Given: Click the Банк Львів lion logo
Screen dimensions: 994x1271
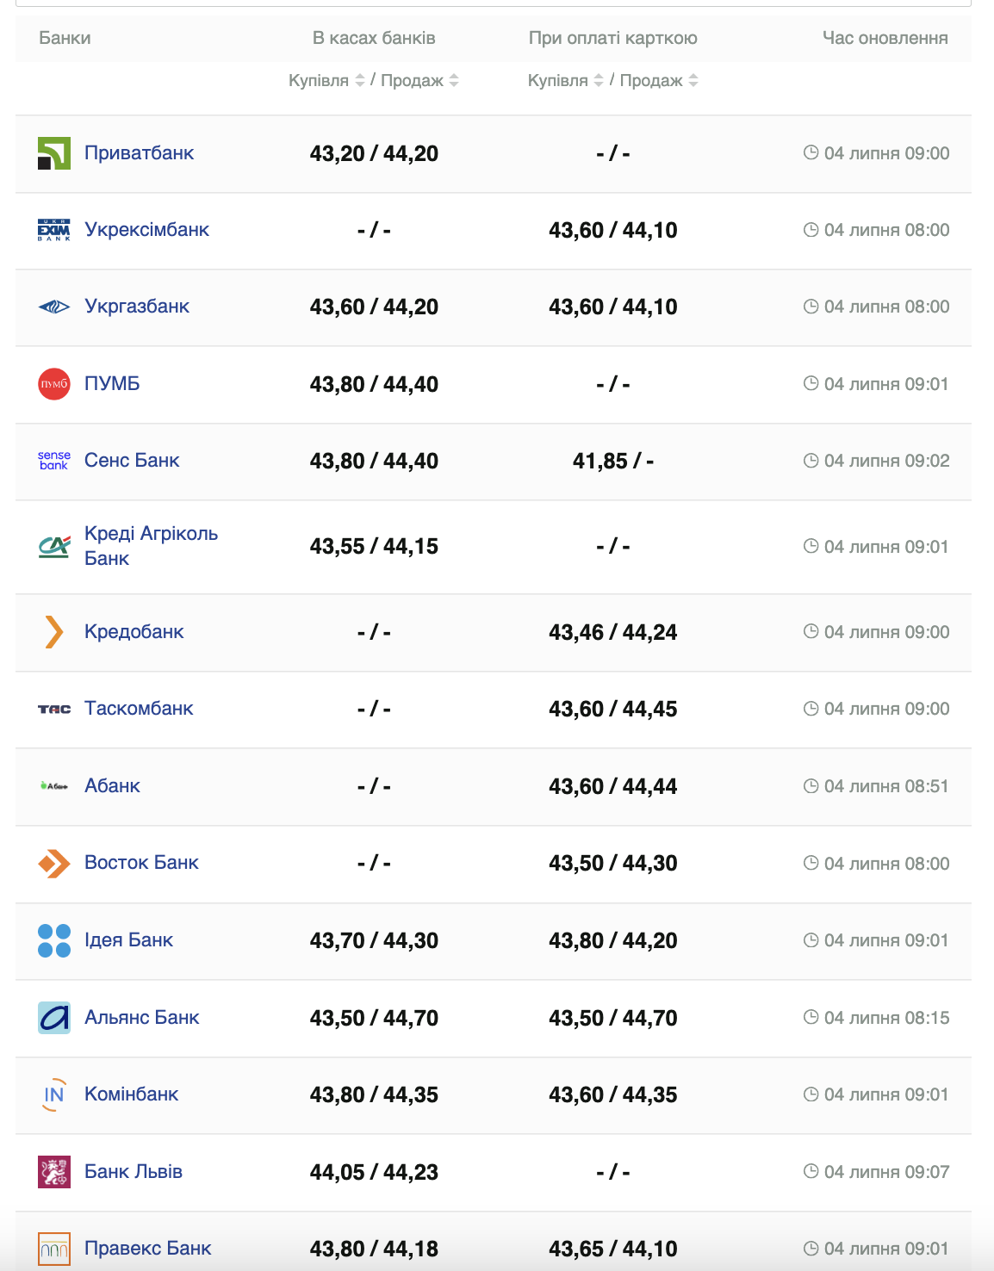Looking at the screenshot, I should point(54,1172).
